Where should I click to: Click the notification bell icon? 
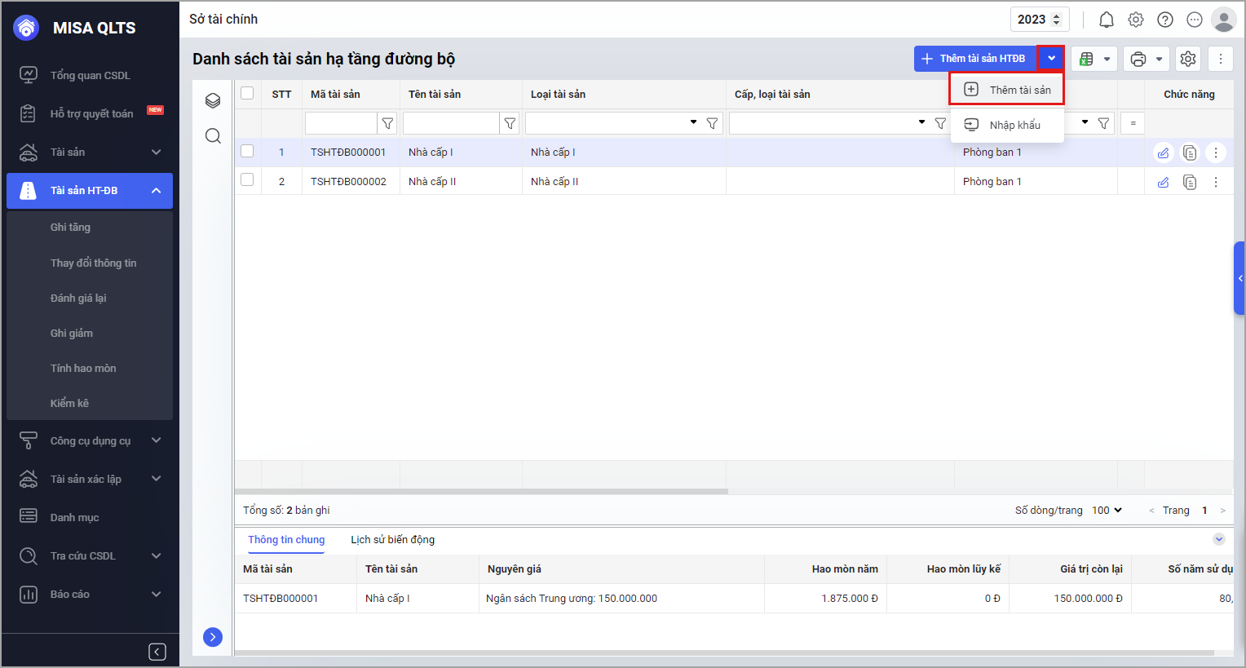pyautogui.click(x=1106, y=20)
